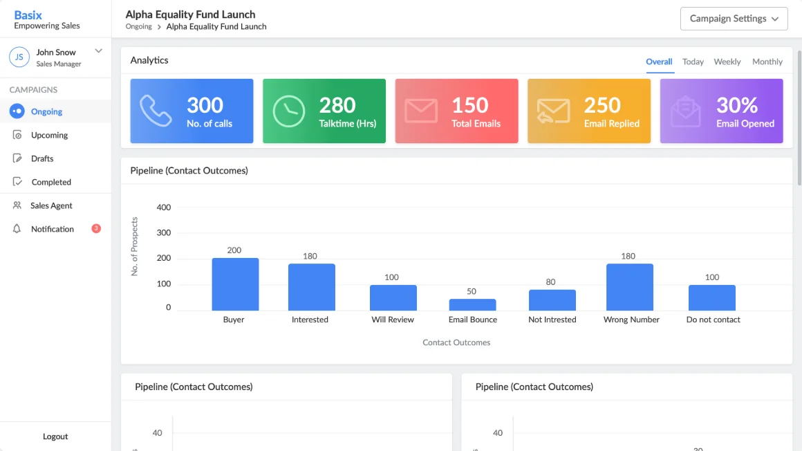Image resolution: width=802 pixels, height=451 pixels.
Task: Click the open envelope icon on Email Opened card
Action: 686,111
